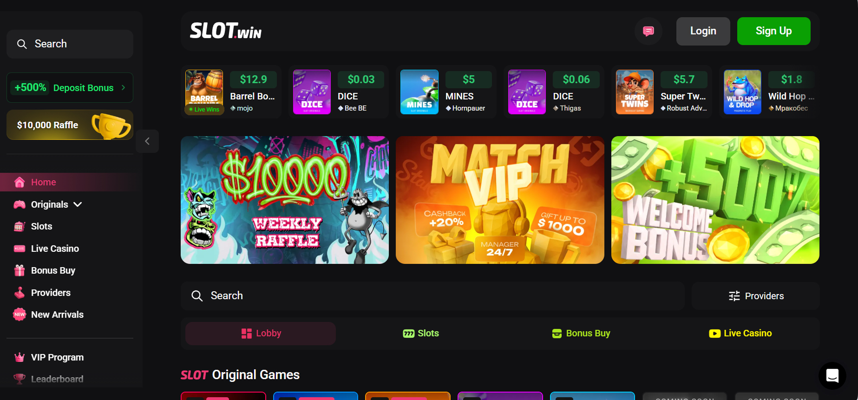
Task: Focus the main games Search field
Action: tap(432, 296)
